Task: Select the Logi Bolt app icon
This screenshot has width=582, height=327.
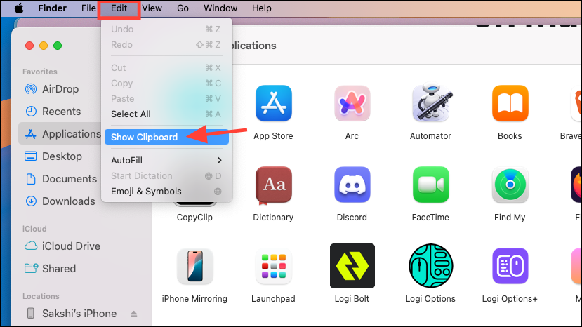Action: [352, 266]
